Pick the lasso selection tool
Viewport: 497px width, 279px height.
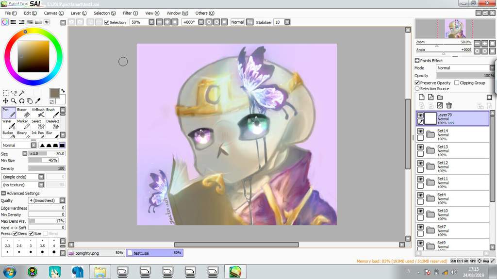pyautogui.click(x=14, y=93)
